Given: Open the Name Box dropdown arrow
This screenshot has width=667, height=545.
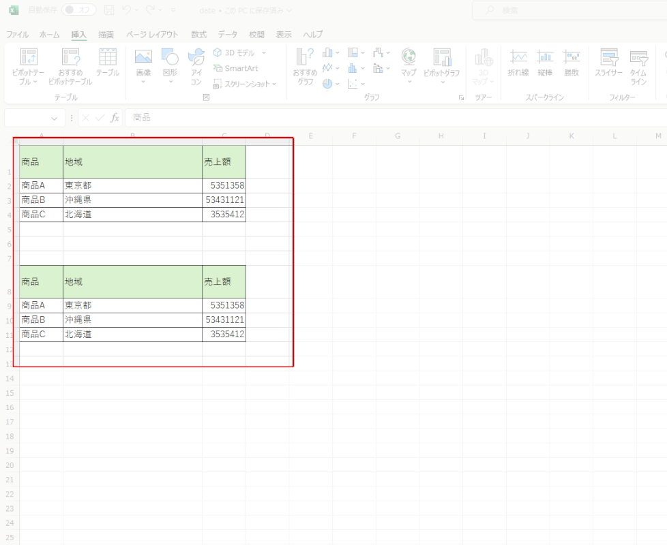Looking at the screenshot, I should pyautogui.click(x=54, y=118).
